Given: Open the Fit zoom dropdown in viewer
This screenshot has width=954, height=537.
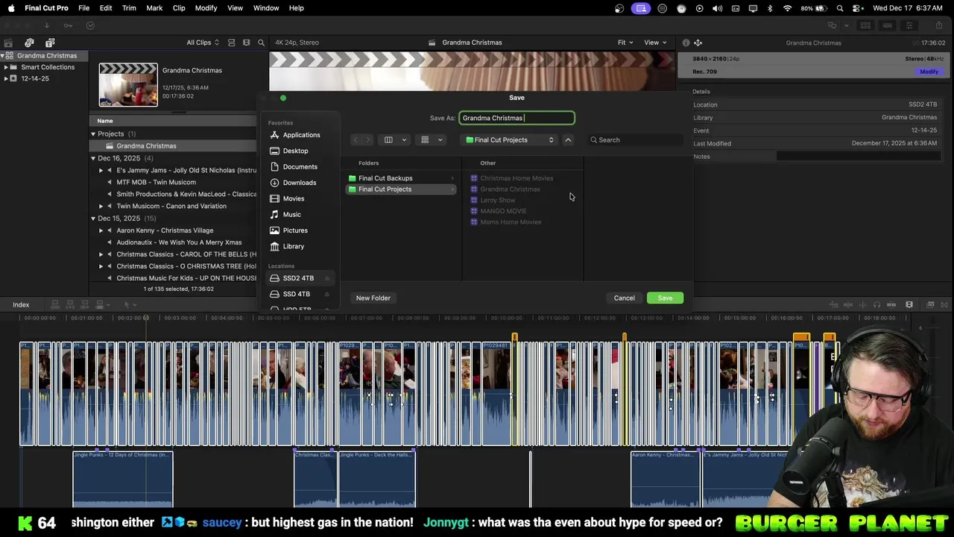Looking at the screenshot, I should pos(625,43).
